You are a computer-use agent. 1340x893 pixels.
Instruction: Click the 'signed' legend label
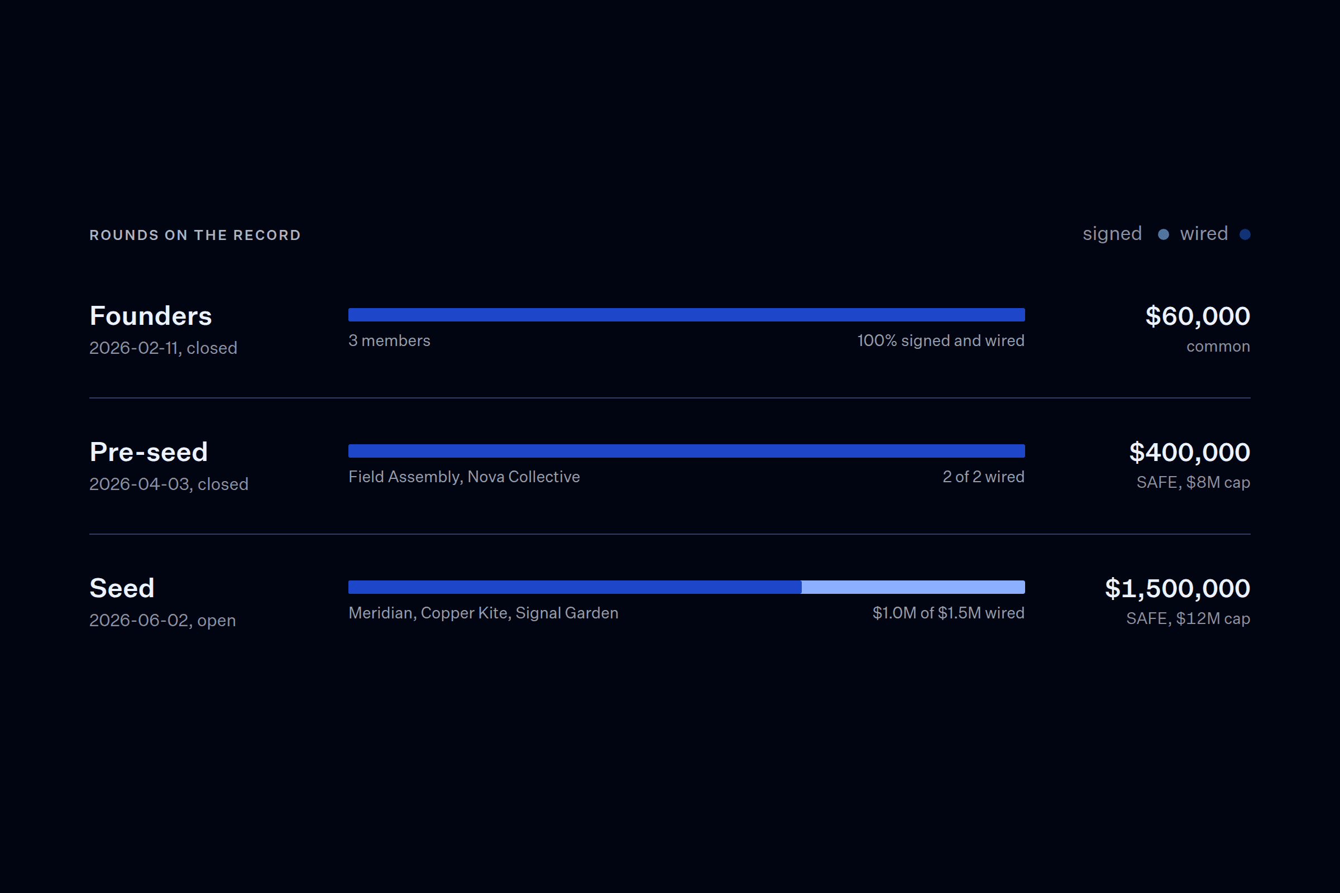pyautogui.click(x=1112, y=234)
